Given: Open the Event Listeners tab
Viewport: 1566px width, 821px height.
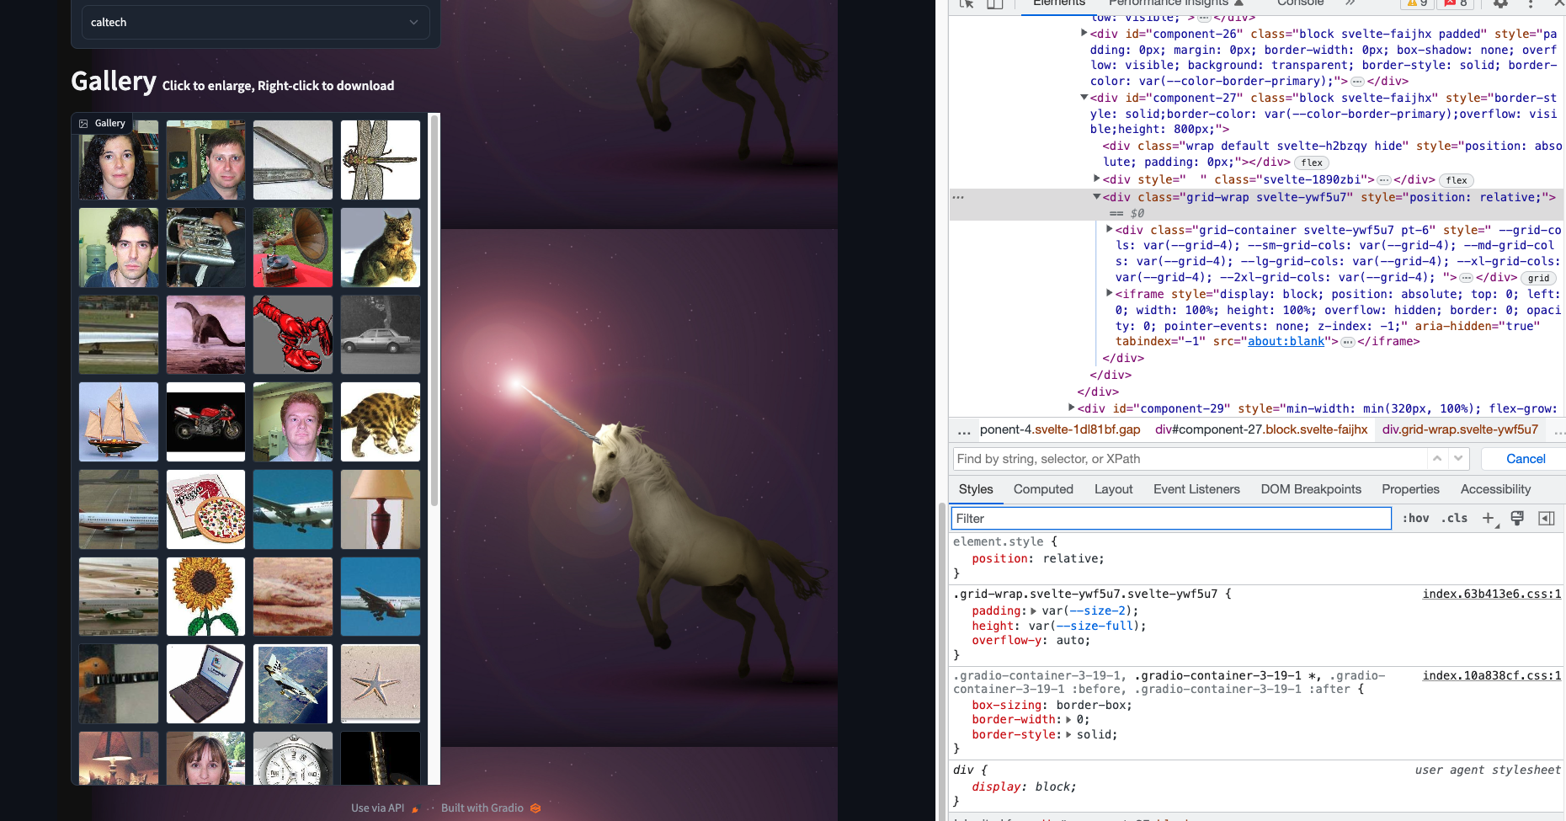Looking at the screenshot, I should click(x=1196, y=489).
